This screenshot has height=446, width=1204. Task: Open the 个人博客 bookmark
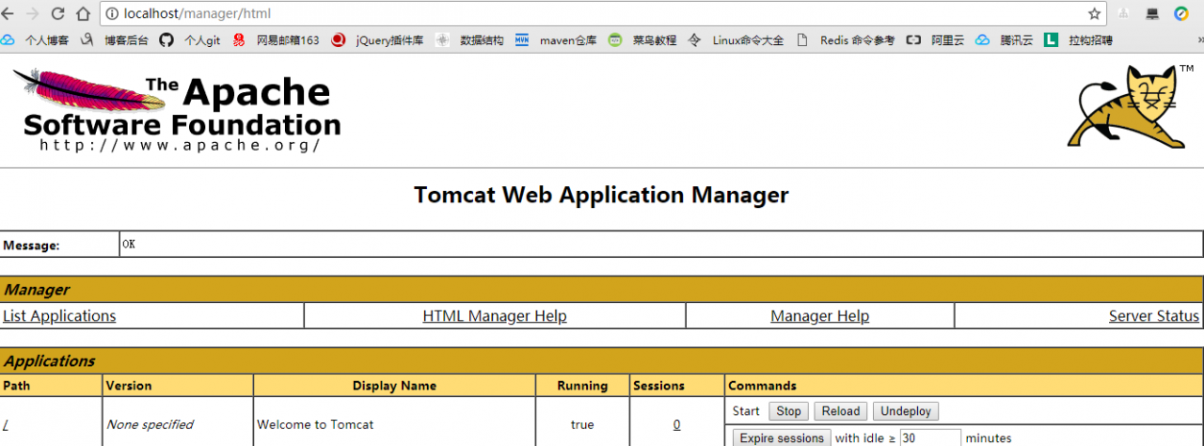click(x=36, y=40)
